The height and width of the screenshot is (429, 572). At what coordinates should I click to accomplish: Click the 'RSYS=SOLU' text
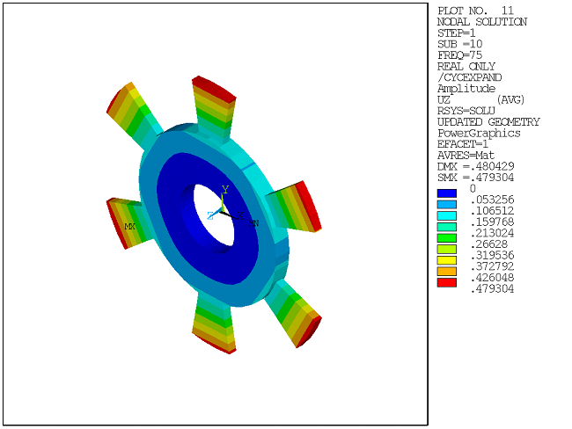[466, 111]
